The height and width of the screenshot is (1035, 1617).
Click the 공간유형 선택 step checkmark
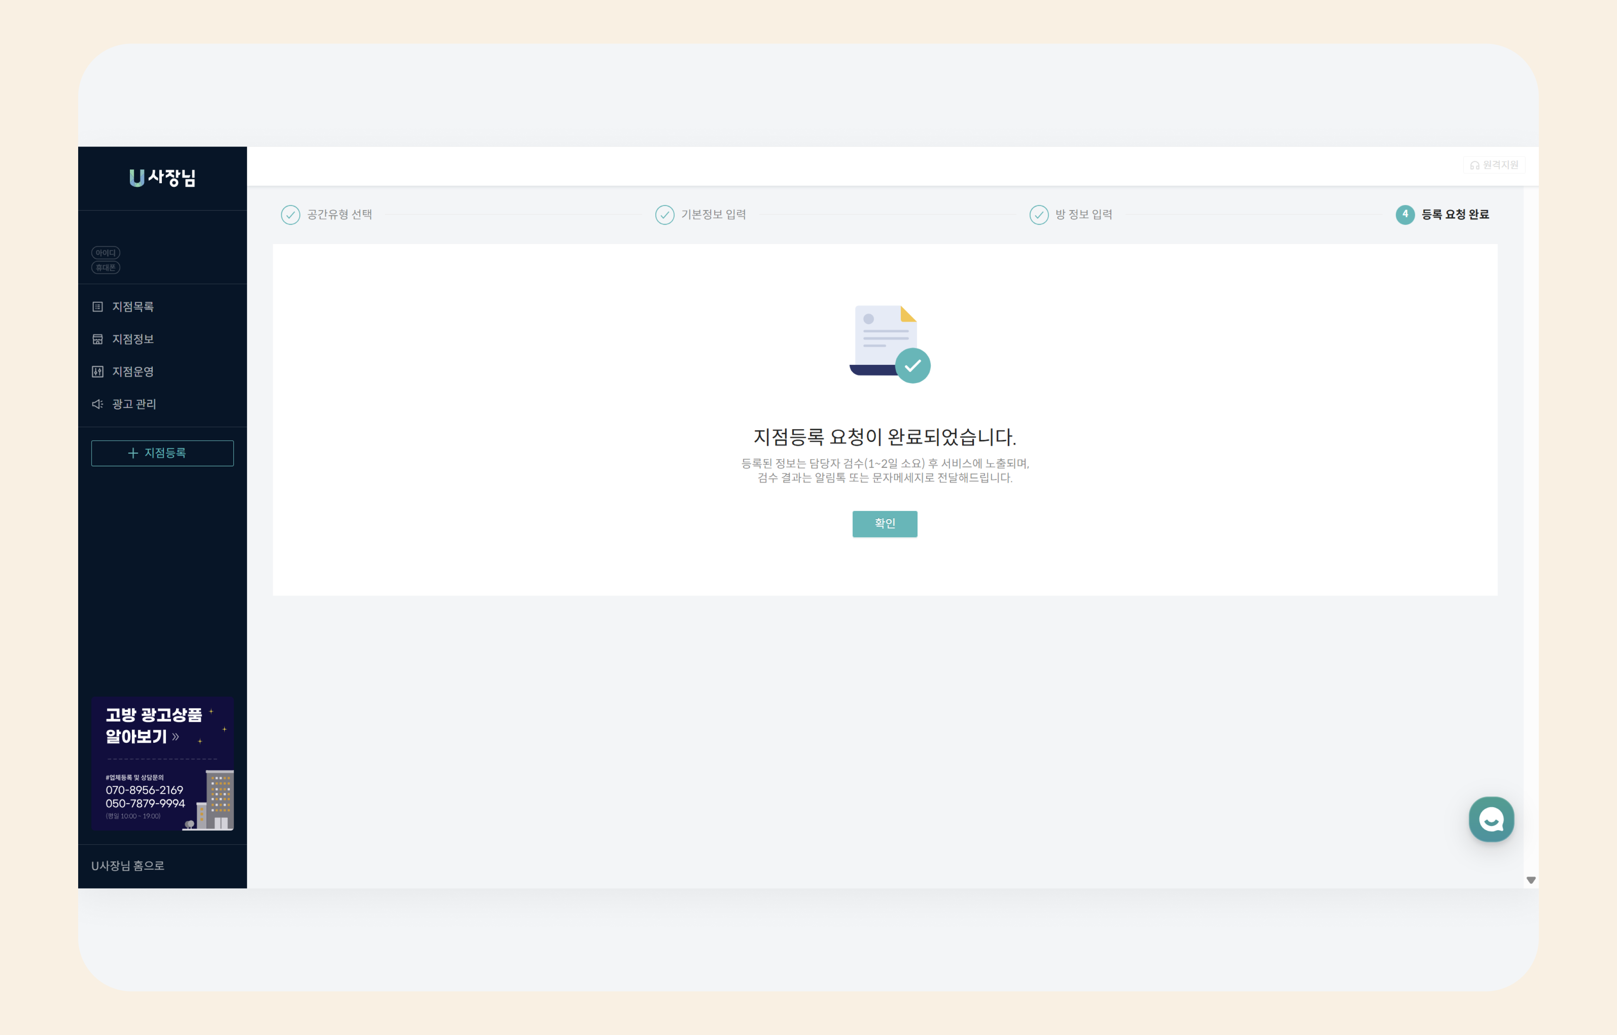click(x=290, y=214)
